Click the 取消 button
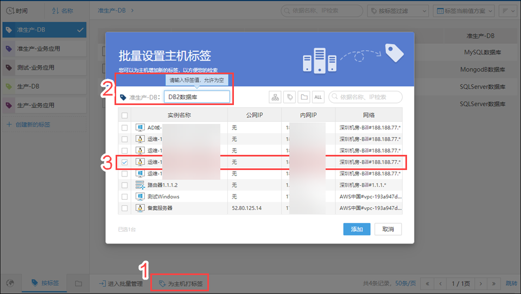Image resolution: width=521 pixels, height=294 pixels. point(387,229)
